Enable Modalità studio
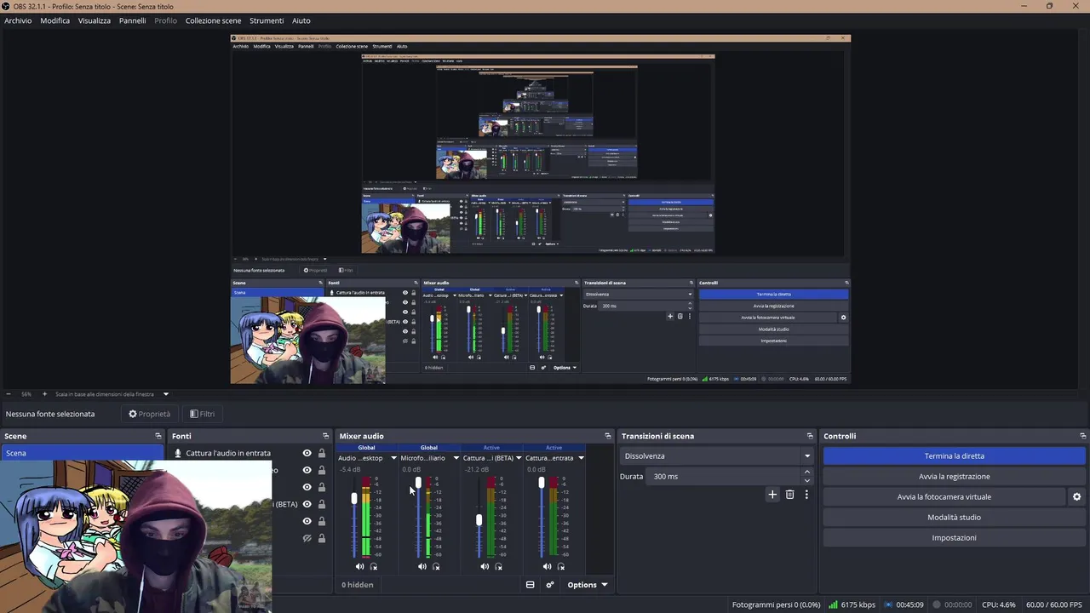 [954, 517]
